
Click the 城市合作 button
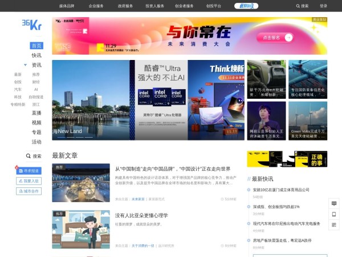(28, 191)
